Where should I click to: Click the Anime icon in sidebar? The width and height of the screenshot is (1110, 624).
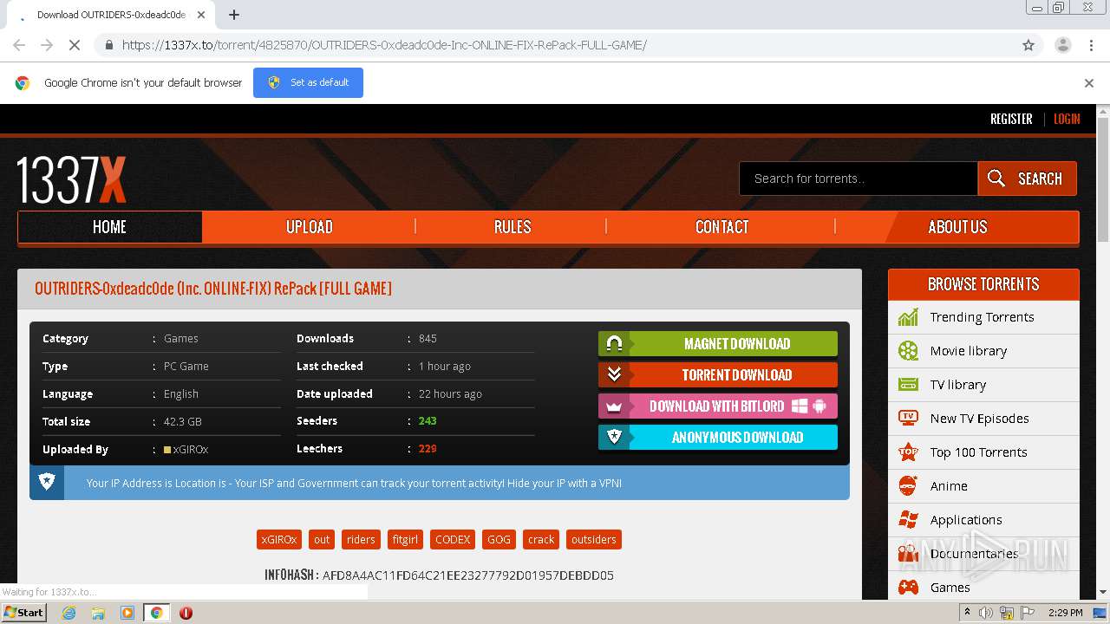click(x=908, y=486)
